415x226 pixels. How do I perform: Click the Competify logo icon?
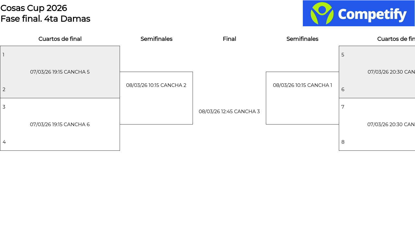click(x=322, y=13)
